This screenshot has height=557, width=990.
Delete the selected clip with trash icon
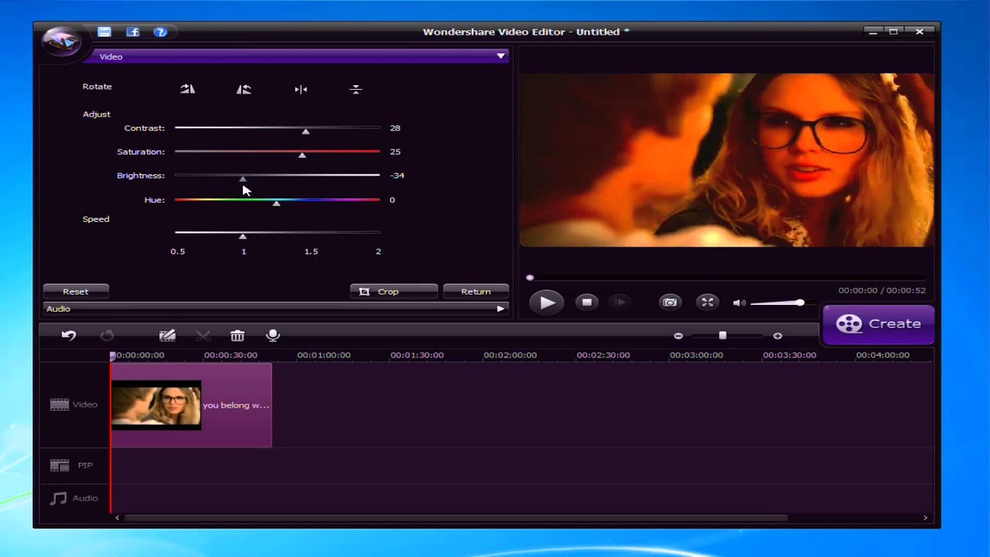tap(237, 335)
